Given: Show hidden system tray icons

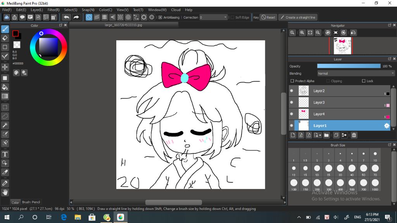Looking at the screenshot, I should click(x=299, y=217).
